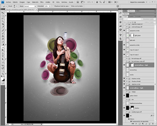Hide the Shadows Model group

124,81
